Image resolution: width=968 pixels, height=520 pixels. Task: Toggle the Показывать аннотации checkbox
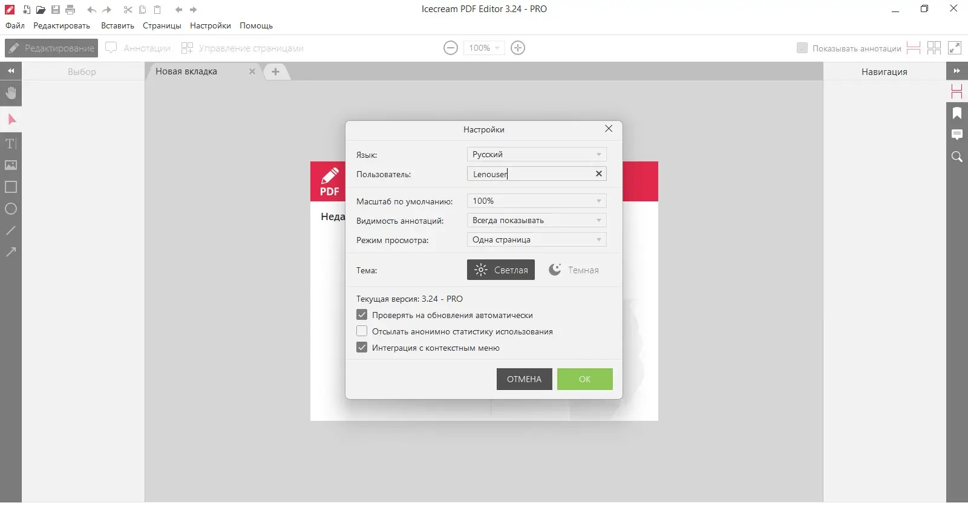802,48
